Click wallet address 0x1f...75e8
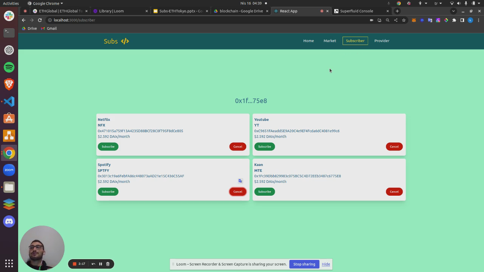 [x=251, y=101]
